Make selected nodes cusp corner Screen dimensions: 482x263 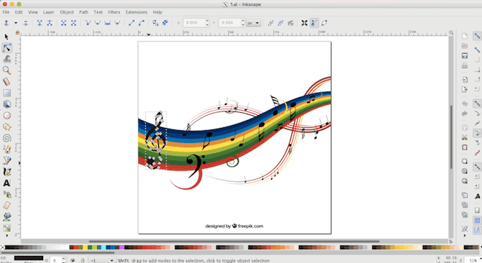[x=88, y=23]
